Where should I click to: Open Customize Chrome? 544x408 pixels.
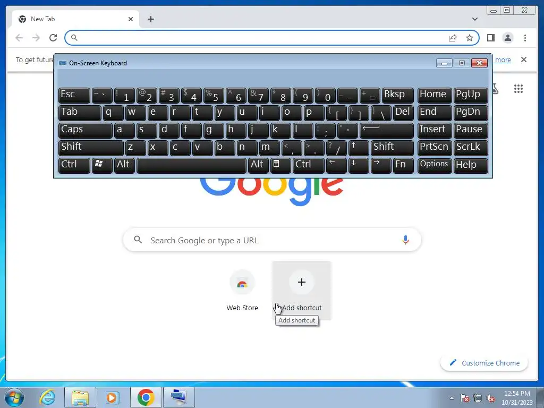[x=484, y=363]
